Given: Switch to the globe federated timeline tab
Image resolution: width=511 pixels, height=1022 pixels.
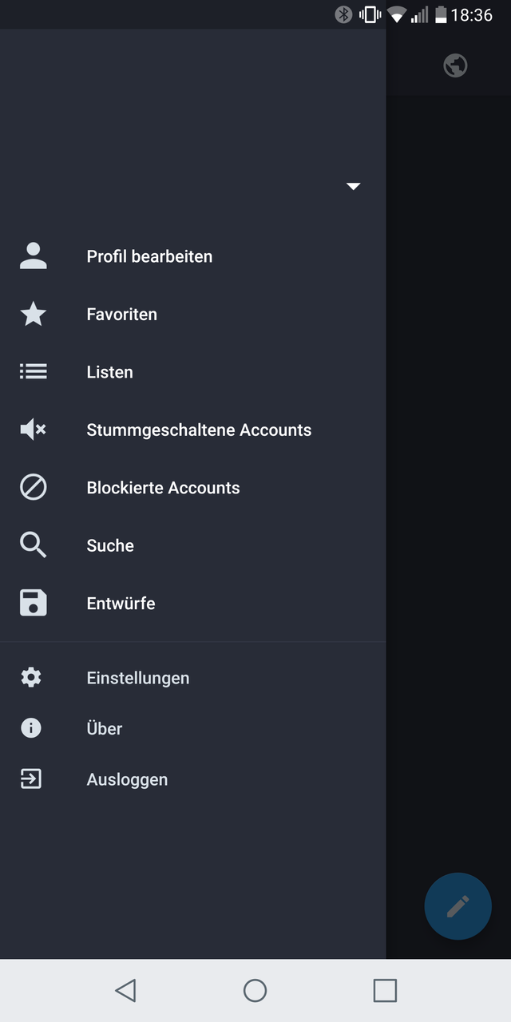Looking at the screenshot, I should 455,65.
